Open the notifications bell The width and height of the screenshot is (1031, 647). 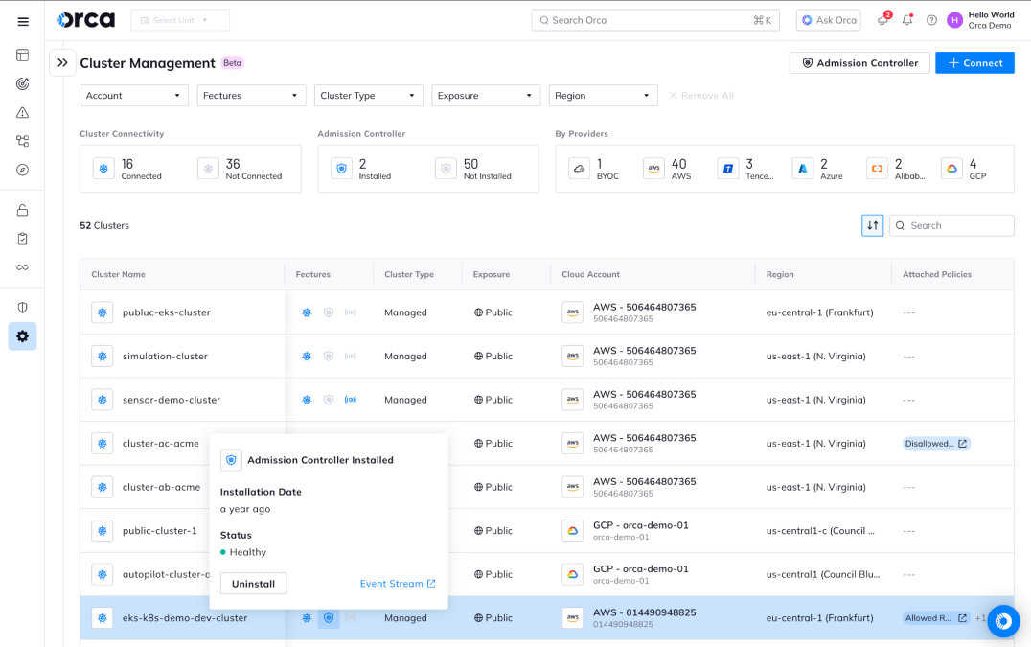click(907, 20)
